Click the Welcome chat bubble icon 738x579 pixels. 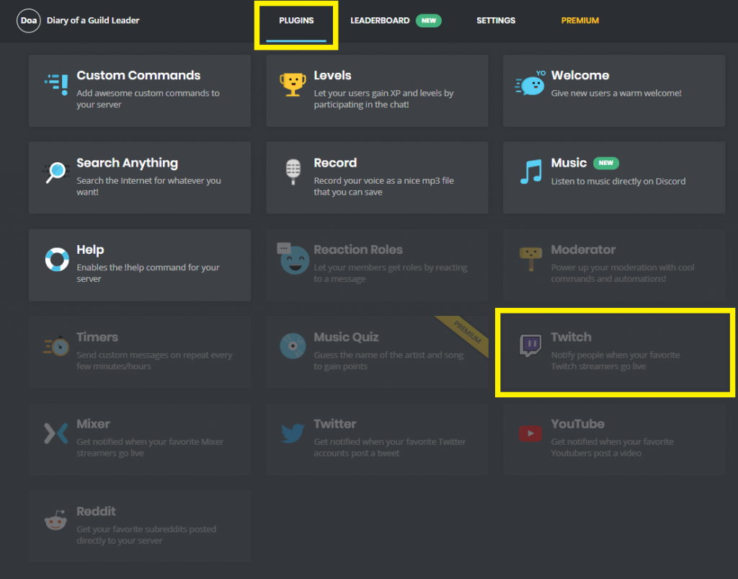point(530,84)
